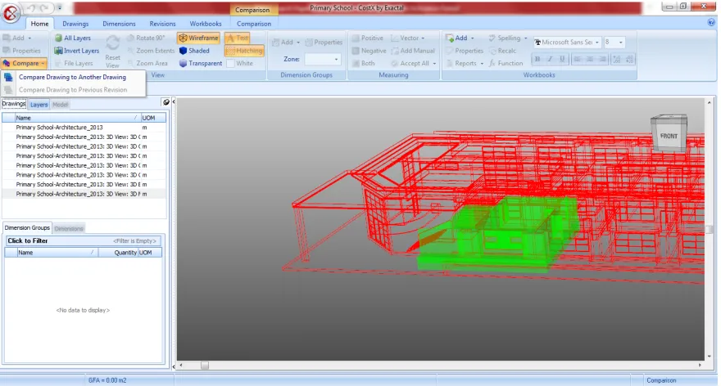Image resolution: width=721 pixels, height=386 pixels.
Task: Open help via the question mark icon
Action: pyautogui.click(x=711, y=23)
